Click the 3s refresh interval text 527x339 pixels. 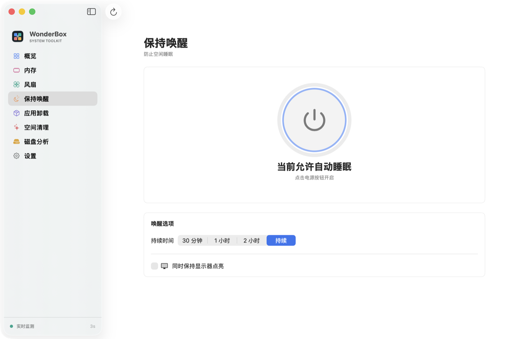point(93,326)
